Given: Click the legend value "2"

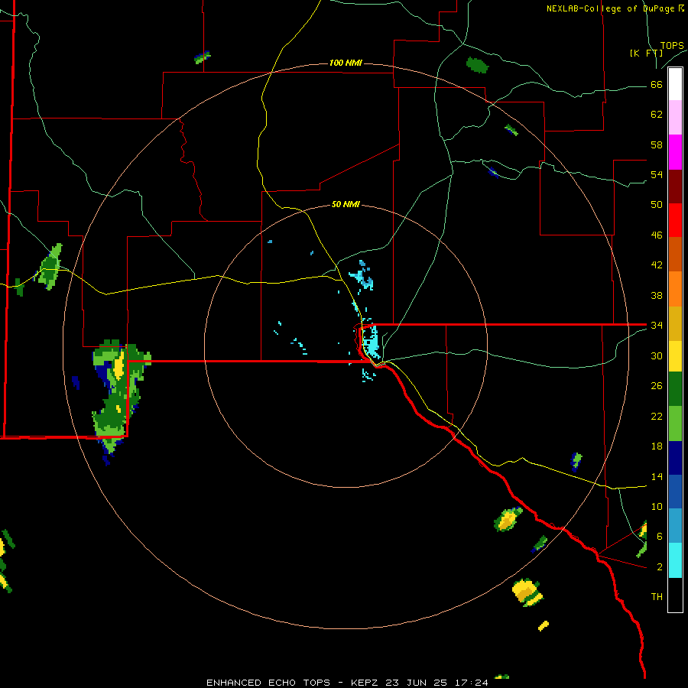Looking at the screenshot, I should coord(660,566).
